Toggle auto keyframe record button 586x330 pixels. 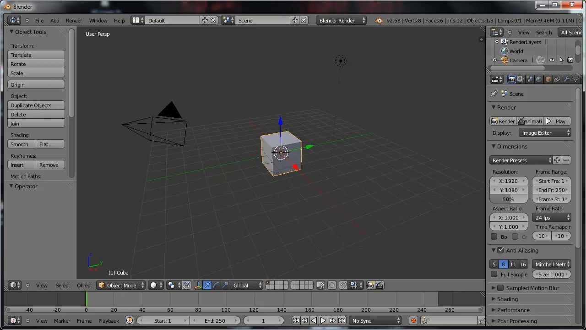tap(413, 320)
